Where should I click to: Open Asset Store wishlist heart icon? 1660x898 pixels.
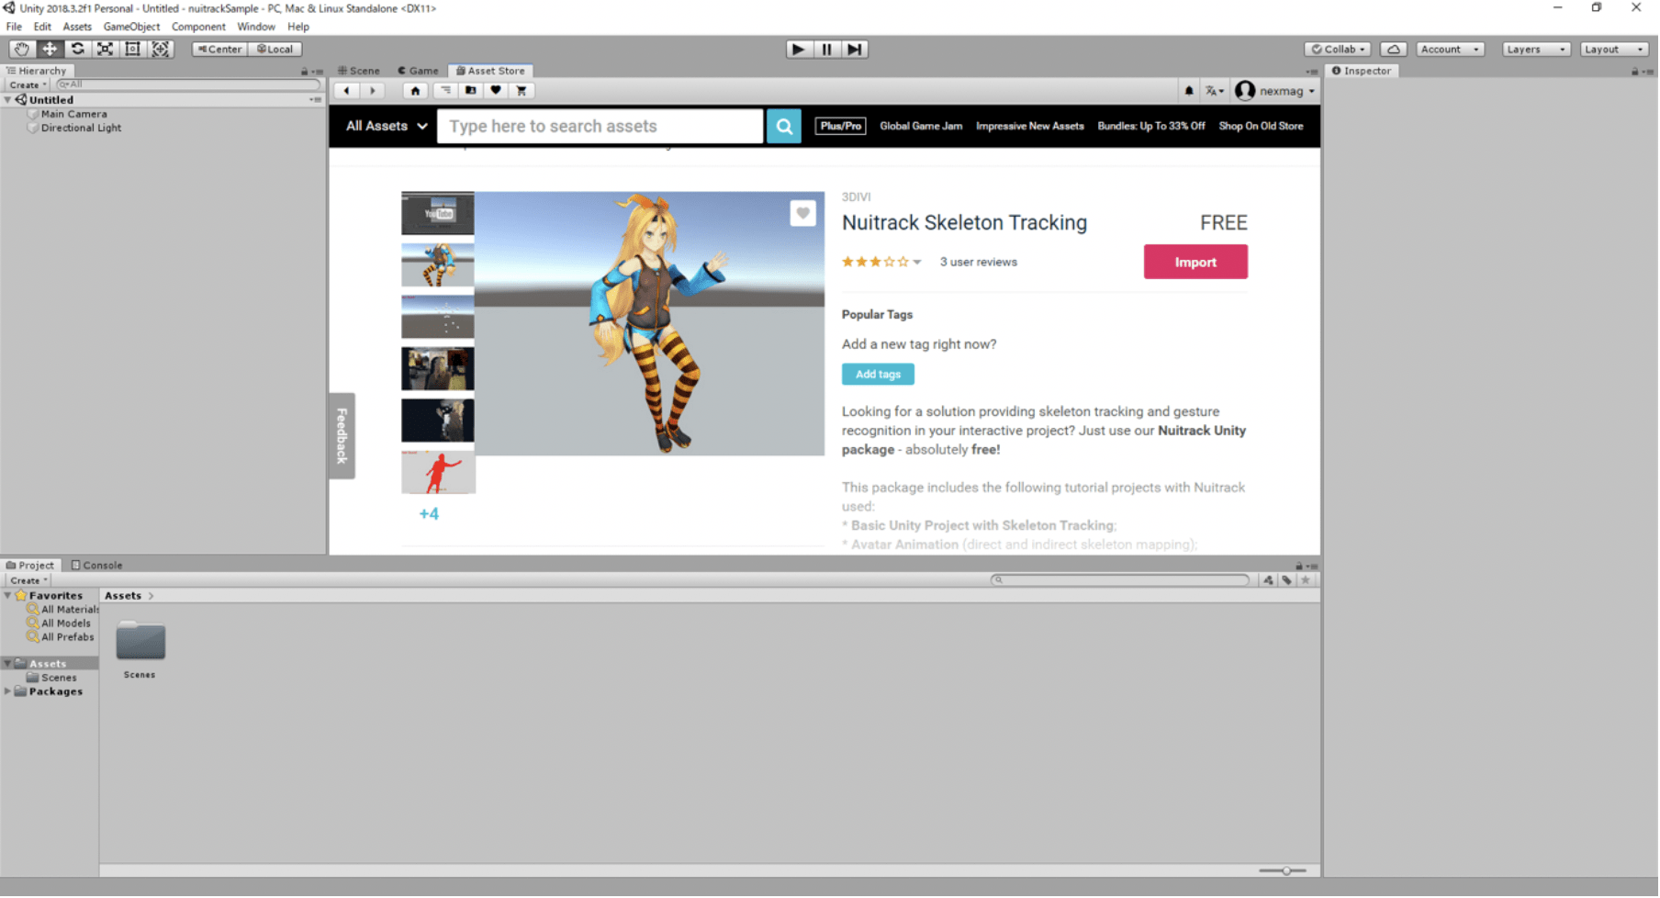coord(496,91)
